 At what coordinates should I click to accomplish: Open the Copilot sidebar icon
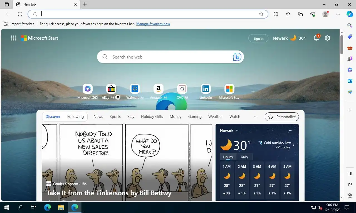[x=350, y=14]
